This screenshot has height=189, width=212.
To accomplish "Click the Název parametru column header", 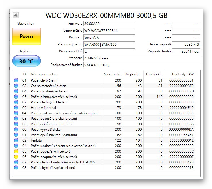I will click(x=65, y=74).
